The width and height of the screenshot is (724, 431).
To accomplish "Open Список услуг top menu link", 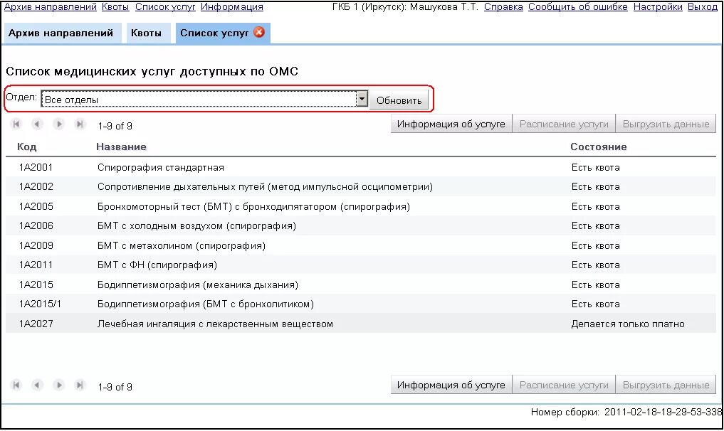I will (165, 7).
